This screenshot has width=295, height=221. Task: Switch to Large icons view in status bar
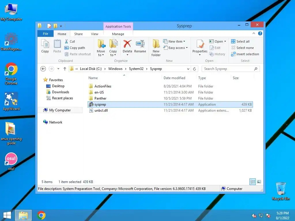pos(259,182)
